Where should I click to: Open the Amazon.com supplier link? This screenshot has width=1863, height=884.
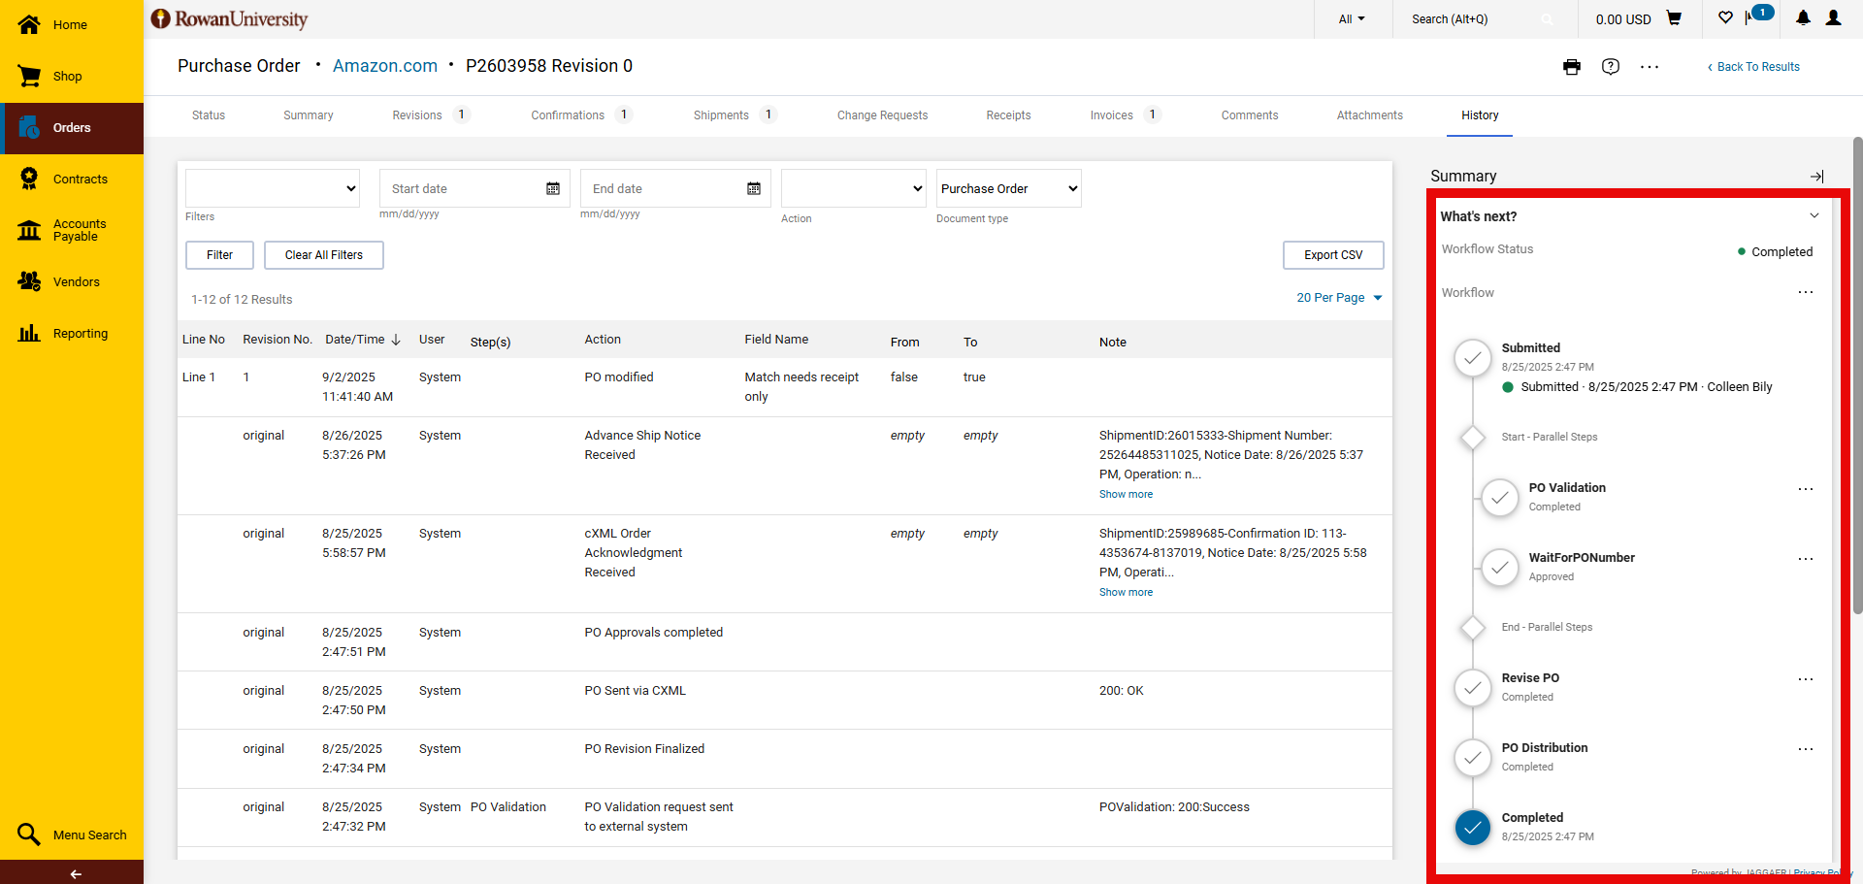click(x=385, y=66)
